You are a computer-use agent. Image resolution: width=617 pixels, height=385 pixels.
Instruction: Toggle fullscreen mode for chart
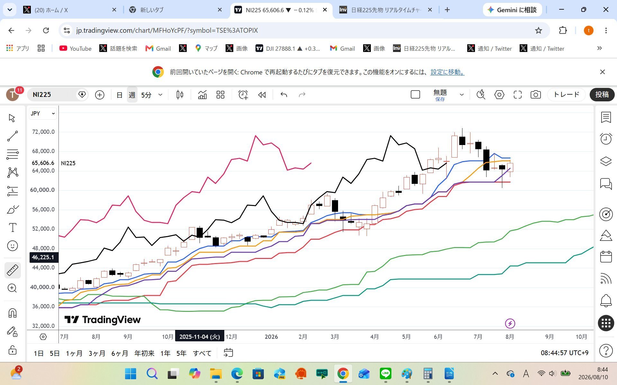tap(517, 95)
